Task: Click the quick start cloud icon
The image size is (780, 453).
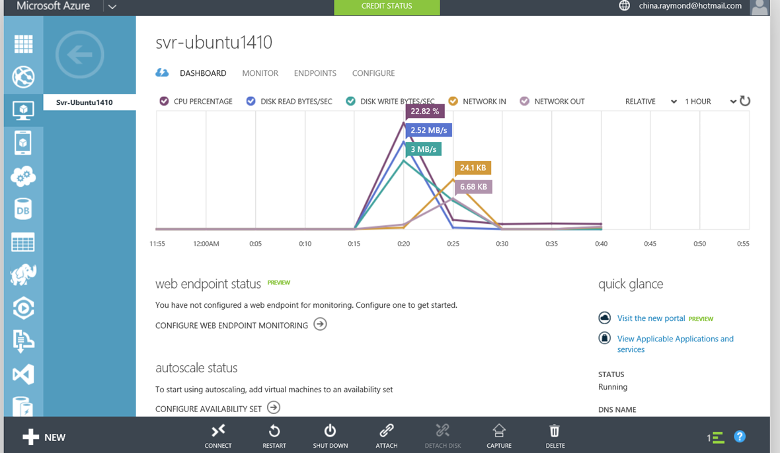Action: coord(162,73)
